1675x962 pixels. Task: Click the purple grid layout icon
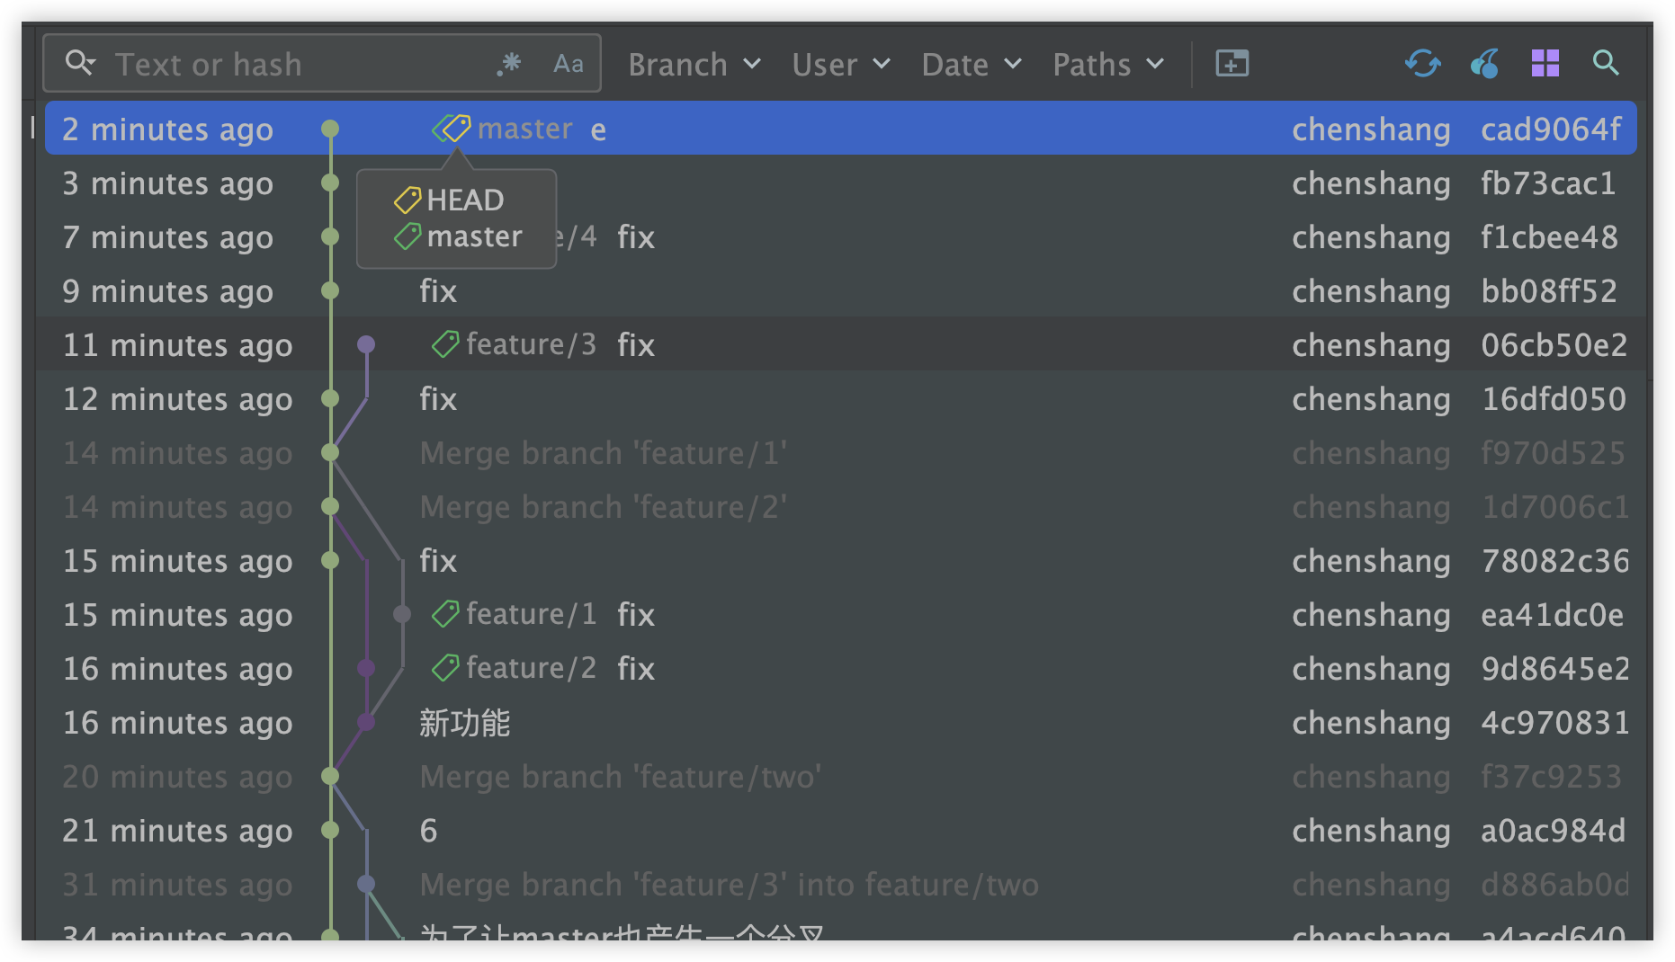(1545, 64)
